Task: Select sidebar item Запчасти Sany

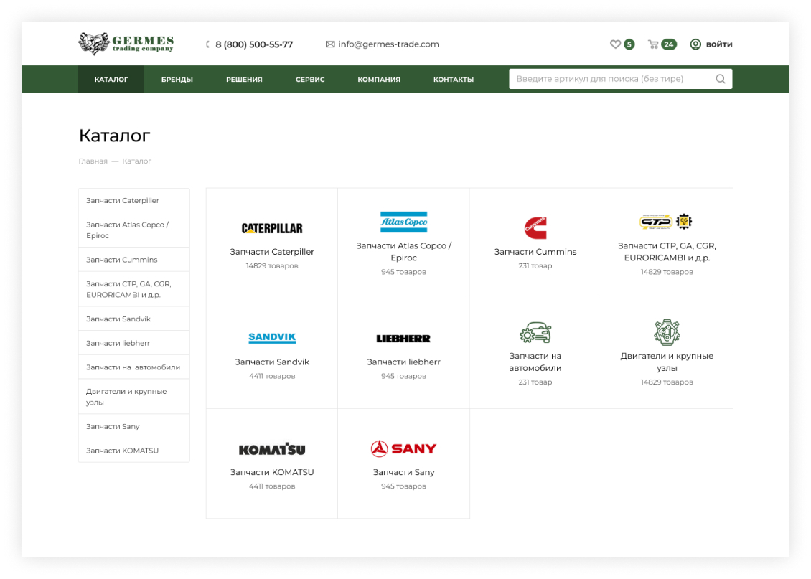Action: tap(134, 426)
